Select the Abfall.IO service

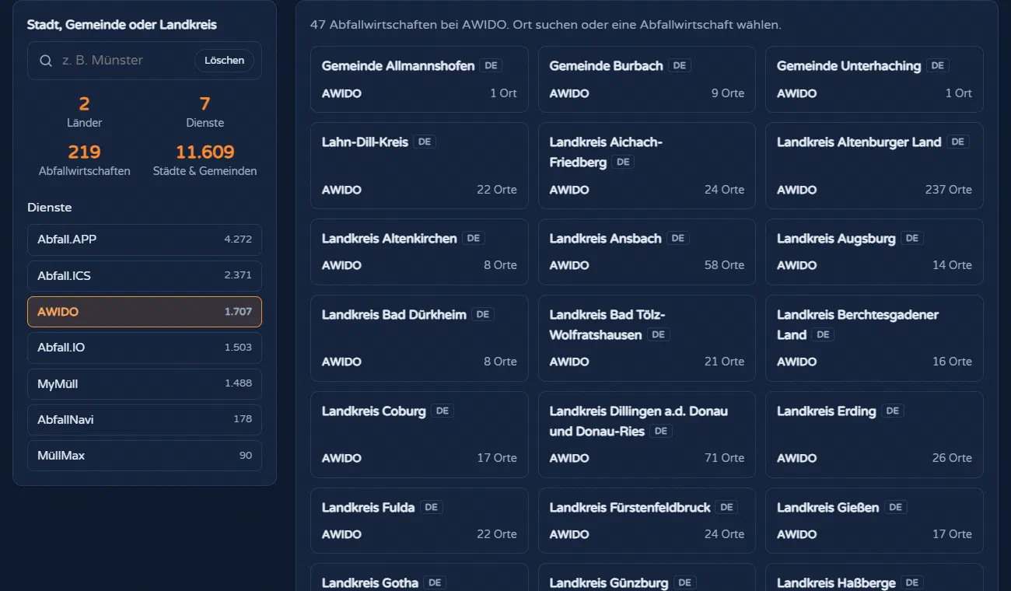click(x=145, y=348)
